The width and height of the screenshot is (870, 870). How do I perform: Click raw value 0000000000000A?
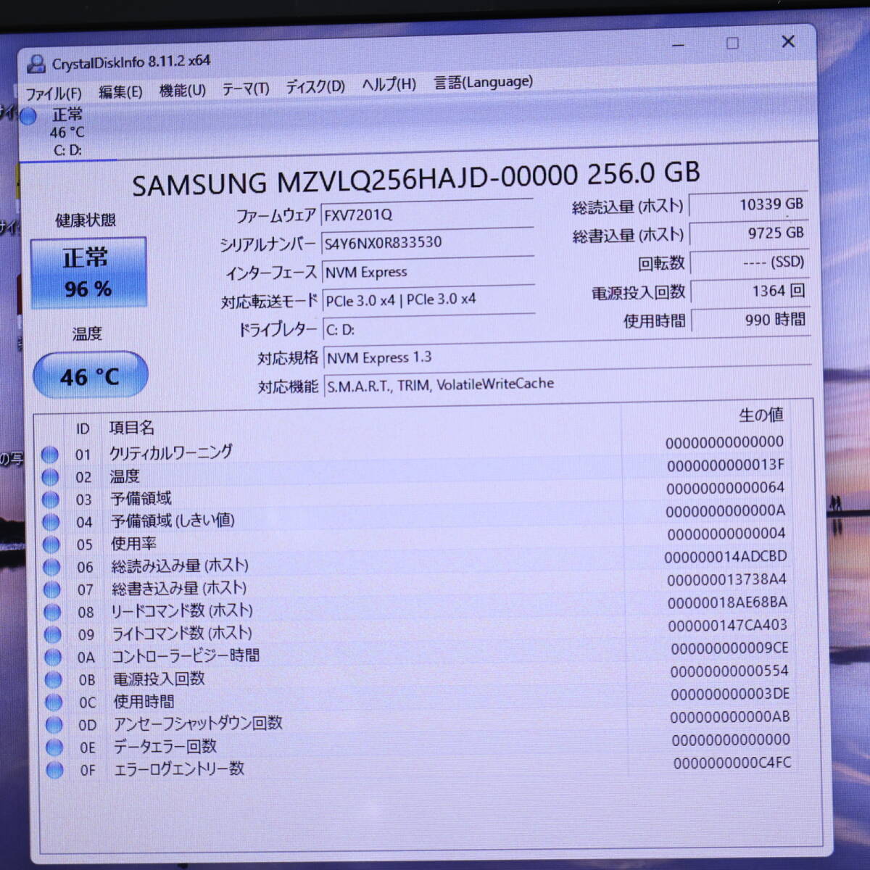tap(726, 511)
